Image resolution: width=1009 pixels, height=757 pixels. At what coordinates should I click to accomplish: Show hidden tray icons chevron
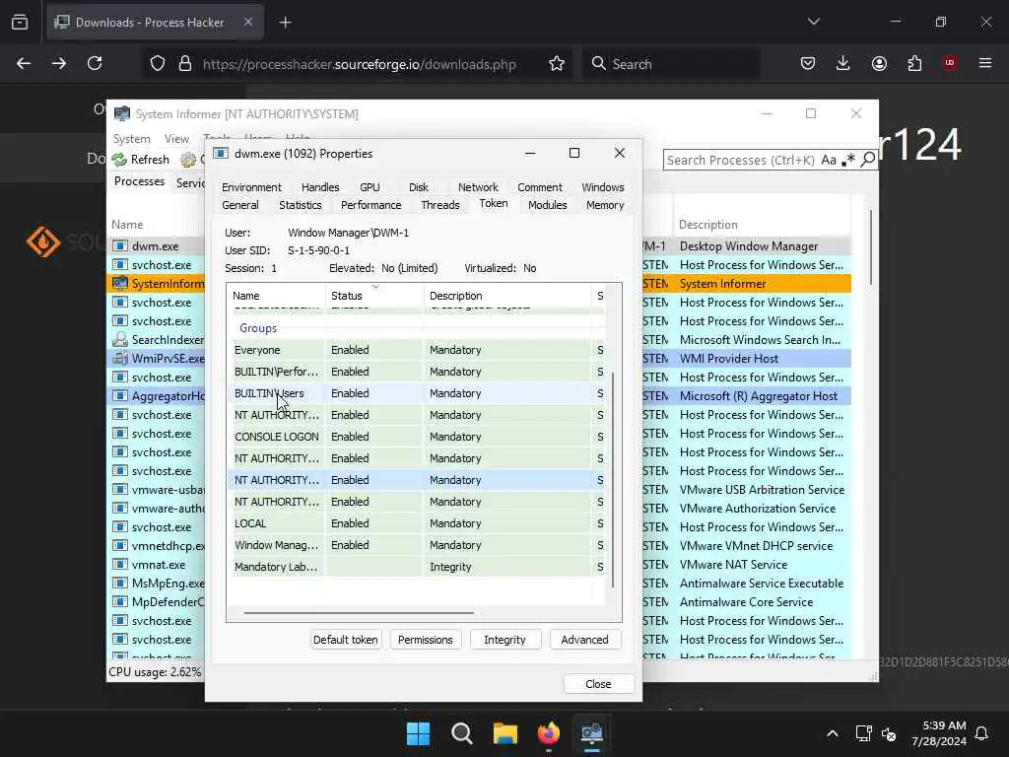coord(832,733)
